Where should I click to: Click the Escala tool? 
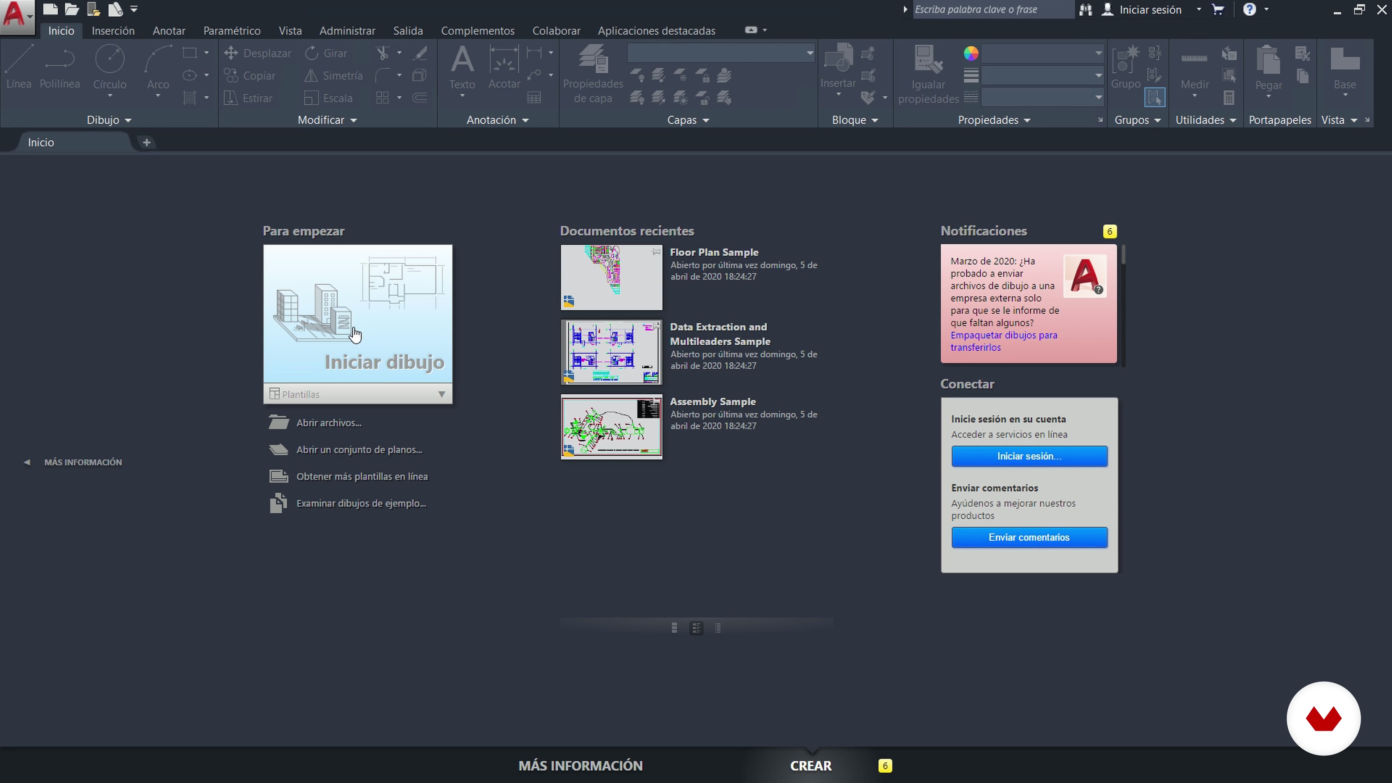coord(328,98)
